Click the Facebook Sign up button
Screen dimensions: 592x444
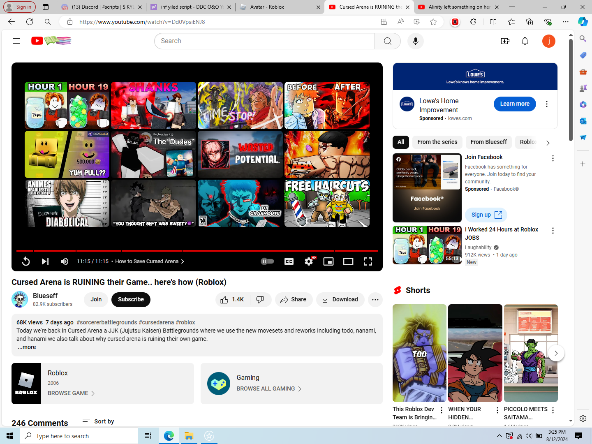486,215
